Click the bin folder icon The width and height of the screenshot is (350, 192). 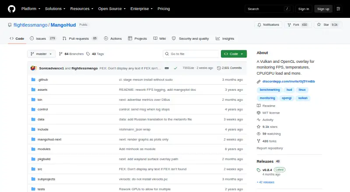33,99
